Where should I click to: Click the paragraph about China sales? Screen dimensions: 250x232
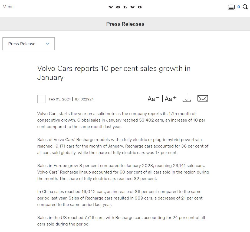pos(120,198)
